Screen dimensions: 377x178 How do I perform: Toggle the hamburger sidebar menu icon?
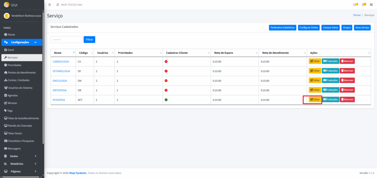tap(50, 5)
